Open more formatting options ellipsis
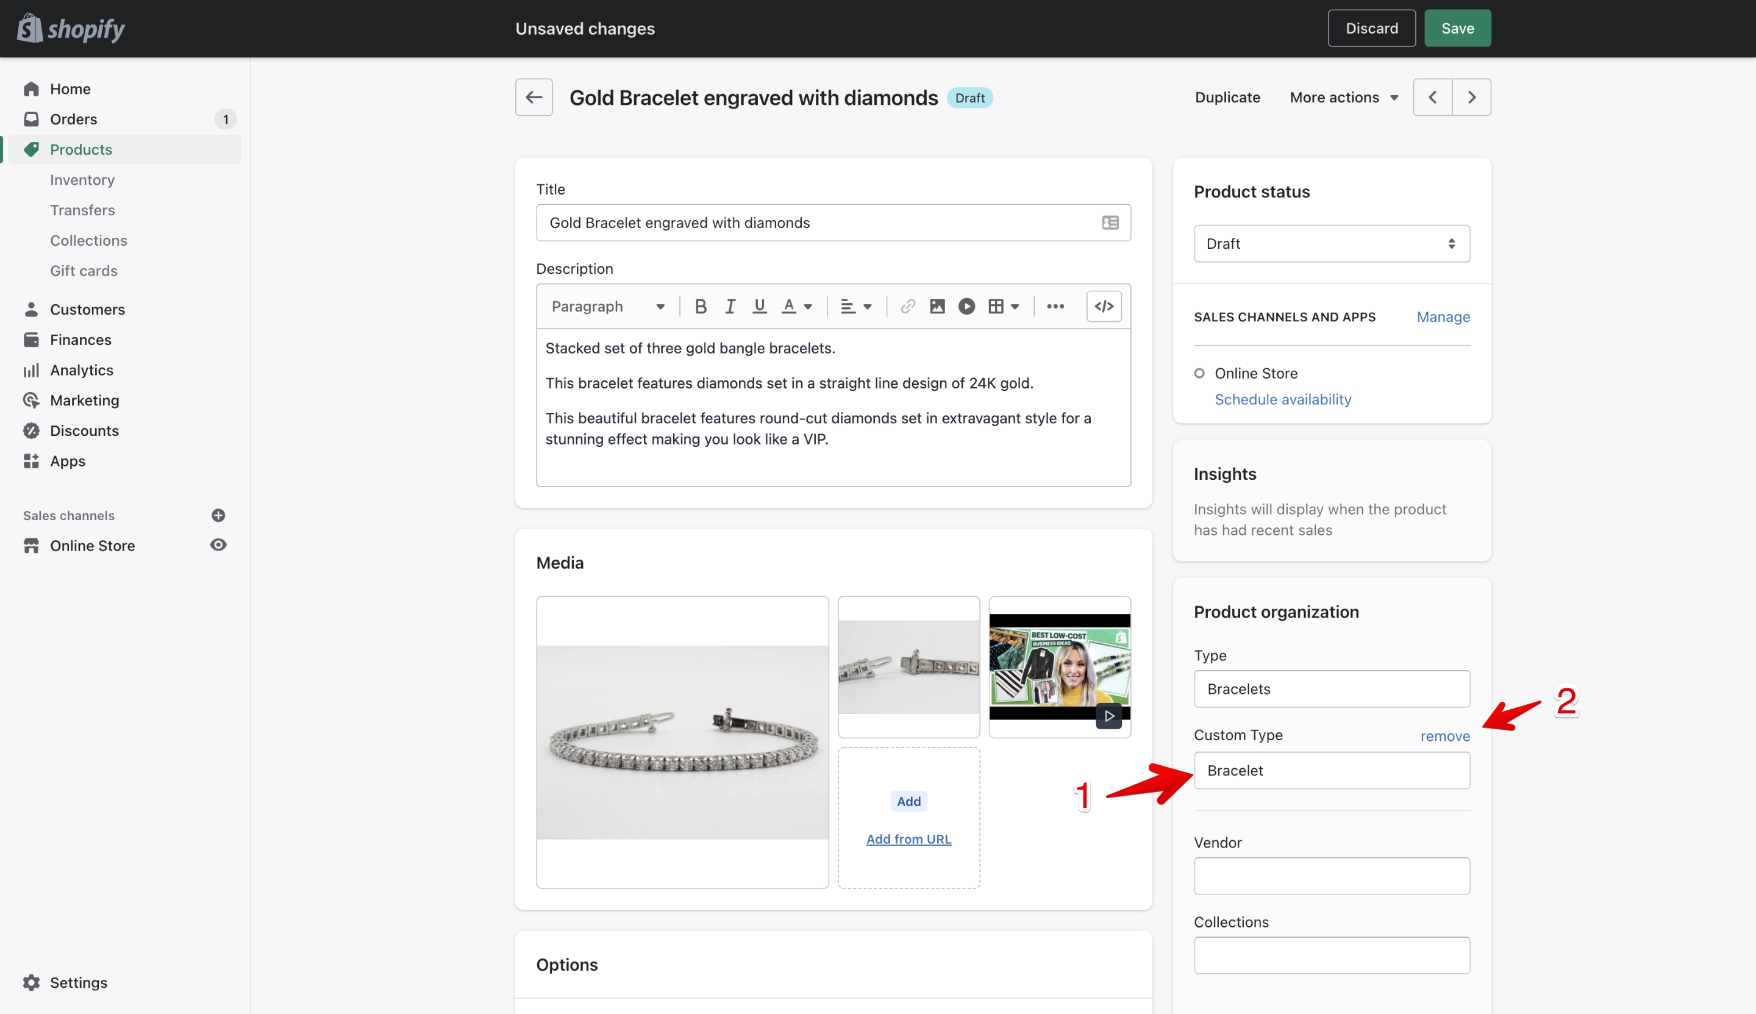This screenshot has width=1756, height=1014. click(x=1055, y=307)
